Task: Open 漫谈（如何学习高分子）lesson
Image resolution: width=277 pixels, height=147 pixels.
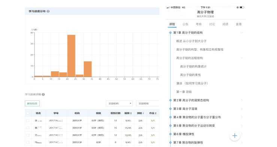Action: (192, 83)
